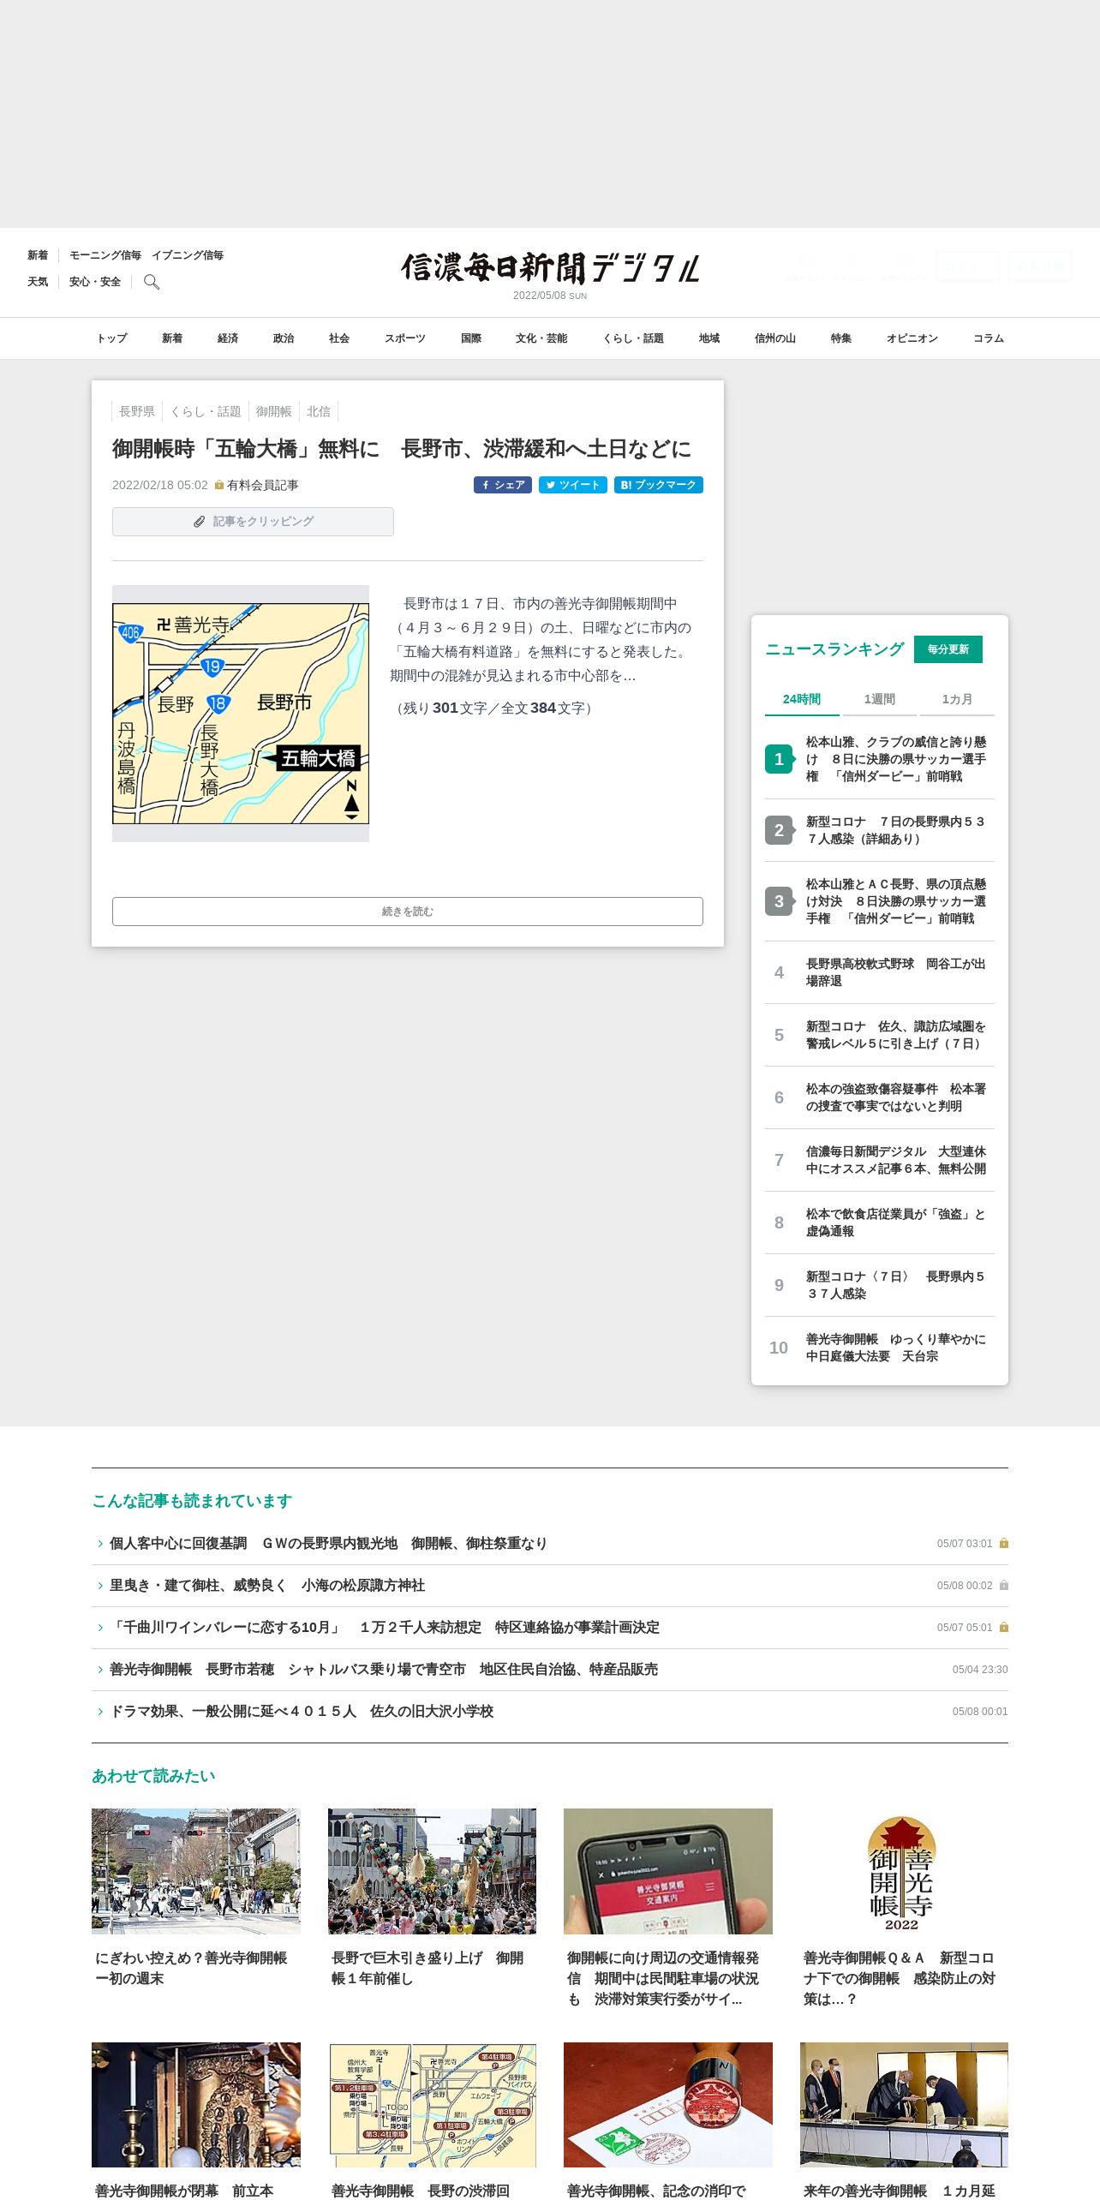Clip article with 記事をクリッピング button

253,522
